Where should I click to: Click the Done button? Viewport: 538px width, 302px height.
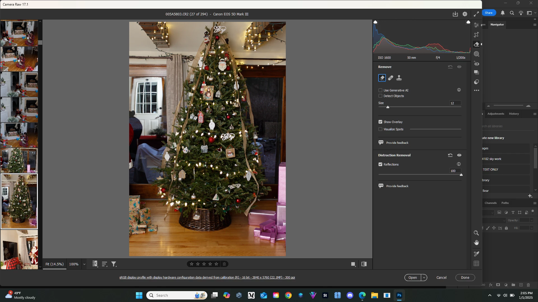pos(465,278)
